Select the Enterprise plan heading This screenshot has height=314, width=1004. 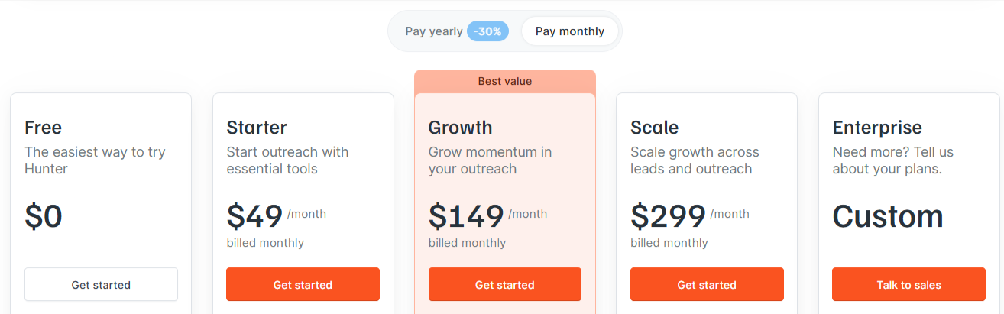877,128
